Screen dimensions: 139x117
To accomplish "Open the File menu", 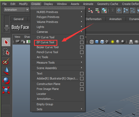I will coord(4,4).
